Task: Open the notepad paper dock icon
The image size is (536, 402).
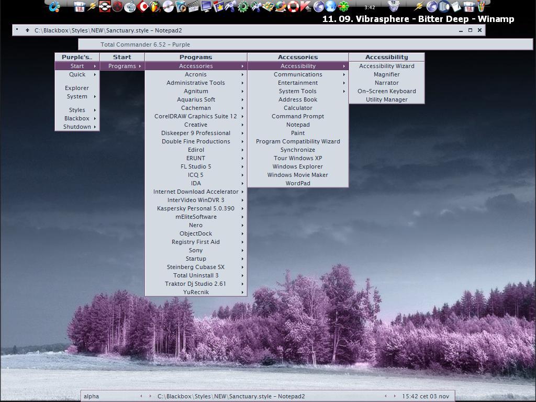Action: (456, 6)
